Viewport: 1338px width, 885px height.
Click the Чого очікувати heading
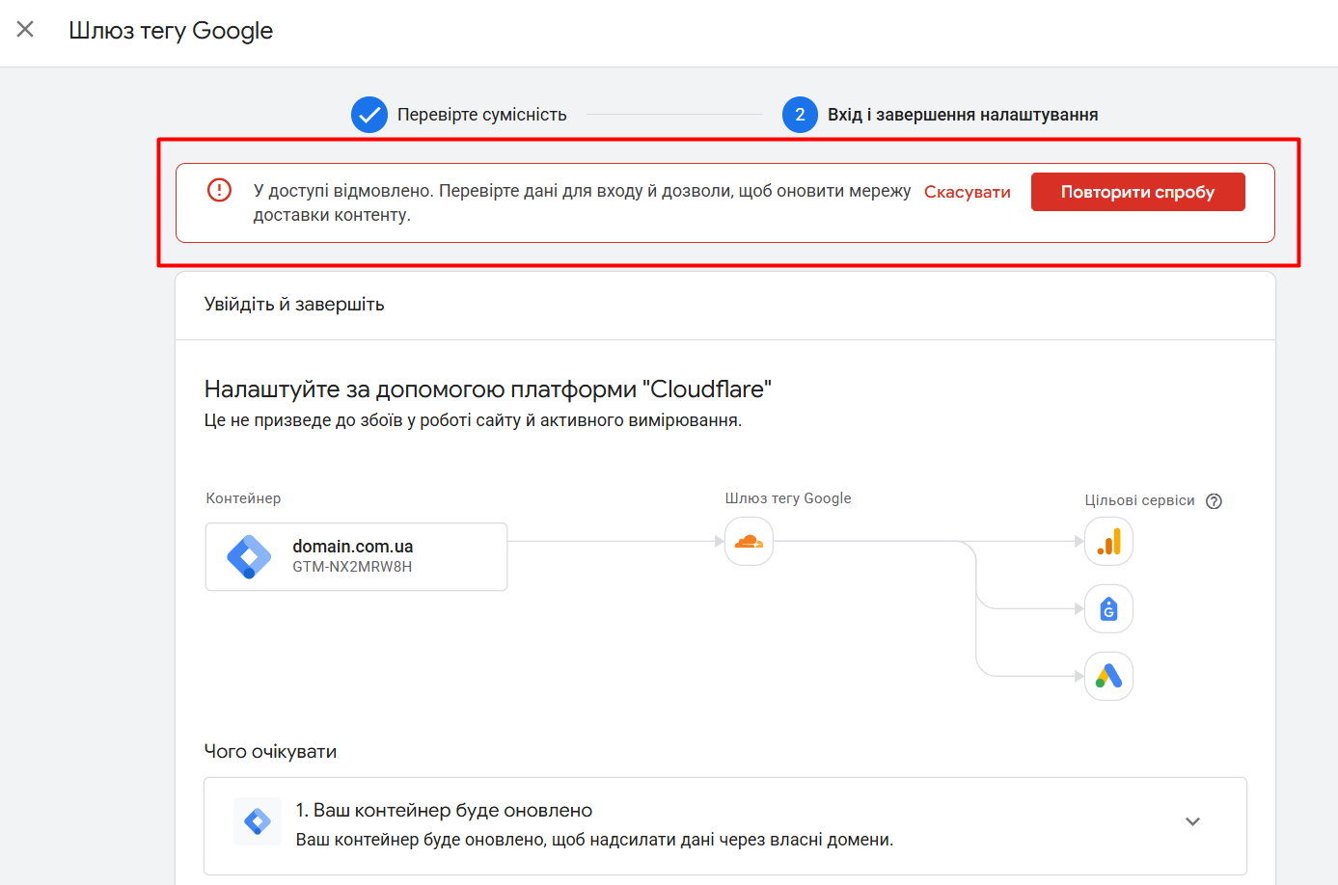tap(270, 752)
